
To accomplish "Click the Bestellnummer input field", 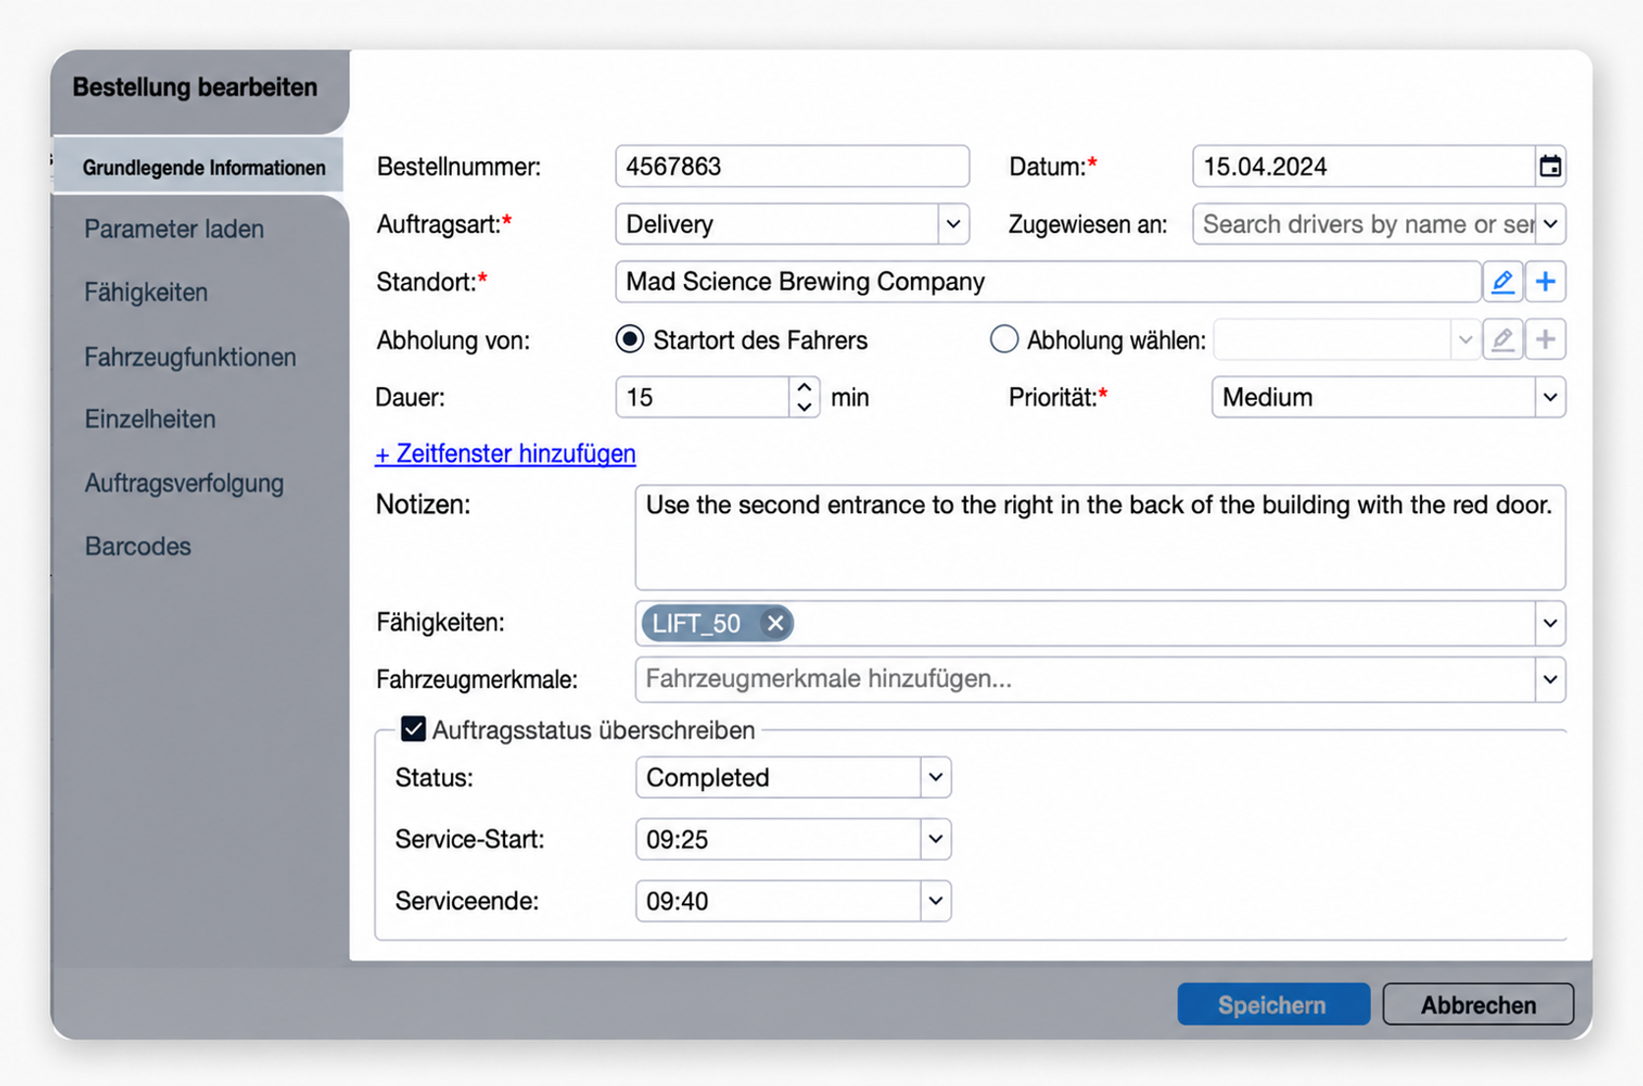I will click(x=792, y=166).
